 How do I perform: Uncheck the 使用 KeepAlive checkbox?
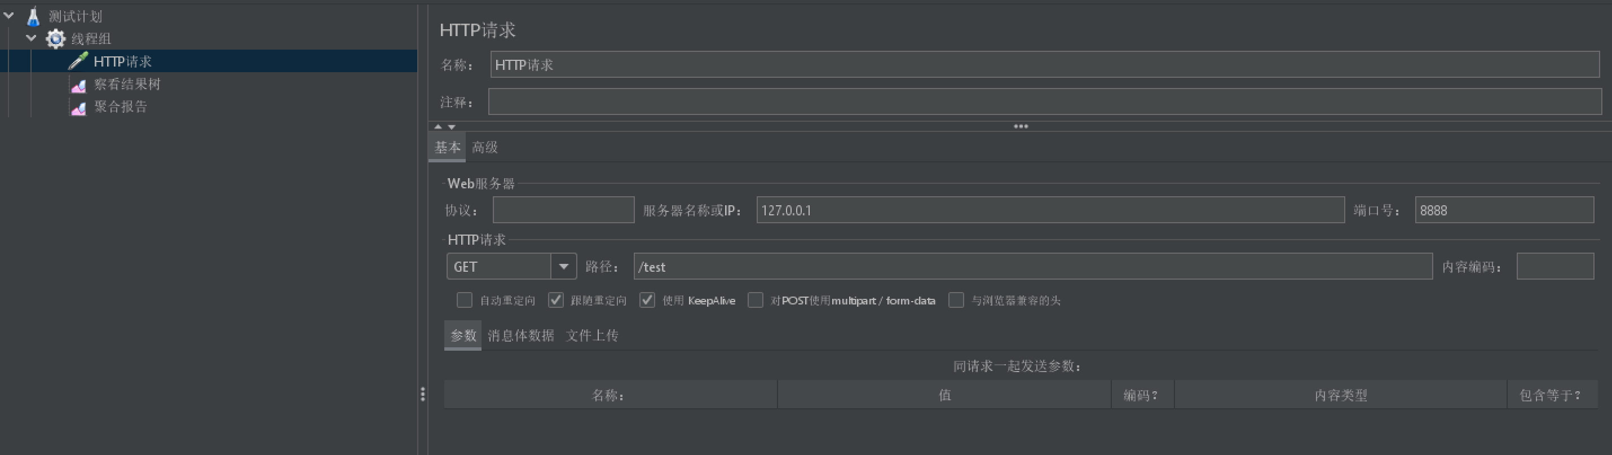click(x=647, y=300)
